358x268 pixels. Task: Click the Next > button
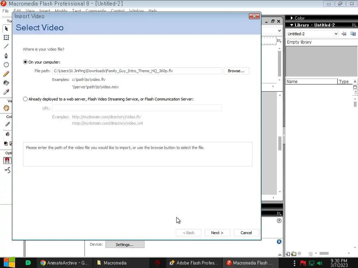pyautogui.click(x=217, y=233)
